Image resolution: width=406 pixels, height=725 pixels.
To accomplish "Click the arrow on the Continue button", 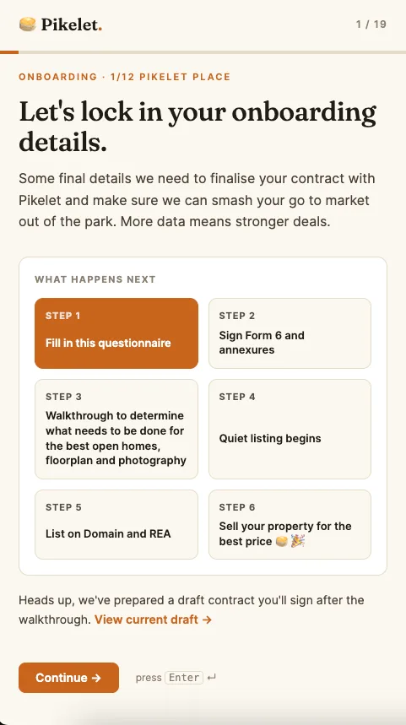I will [96, 678].
